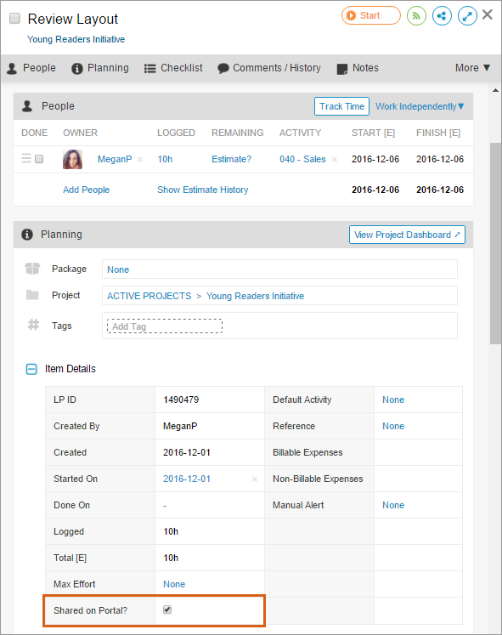The image size is (502, 635).
Task: Click the Add People link
Action: [86, 190]
